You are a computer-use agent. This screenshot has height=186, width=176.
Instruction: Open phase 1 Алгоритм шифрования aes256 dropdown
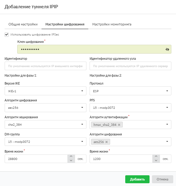point(46,108)
